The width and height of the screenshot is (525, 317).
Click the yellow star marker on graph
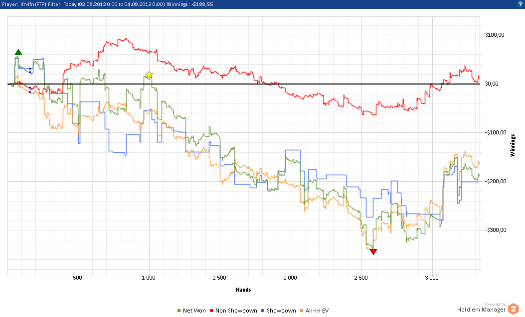(149, 75)
